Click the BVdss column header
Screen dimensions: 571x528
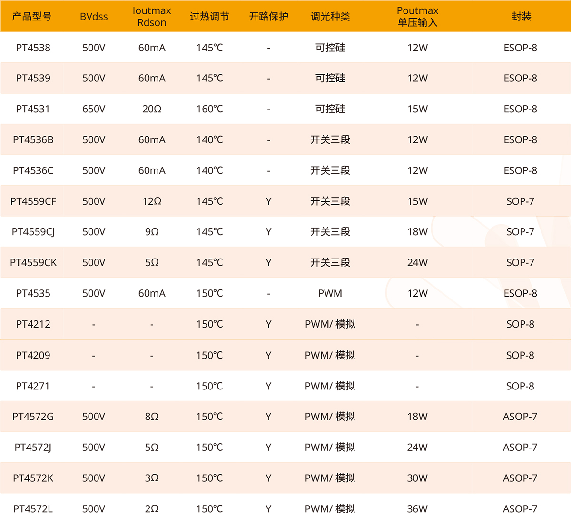click(94, 17)
